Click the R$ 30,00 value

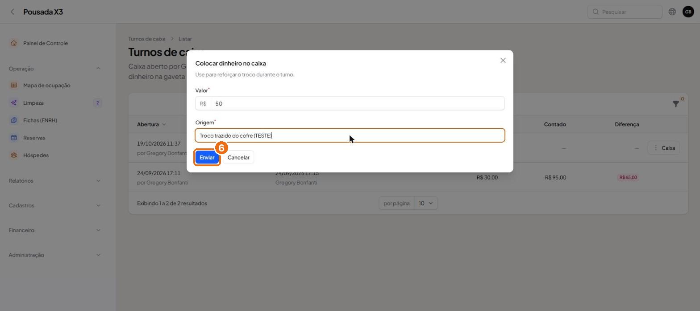(487, 177)
